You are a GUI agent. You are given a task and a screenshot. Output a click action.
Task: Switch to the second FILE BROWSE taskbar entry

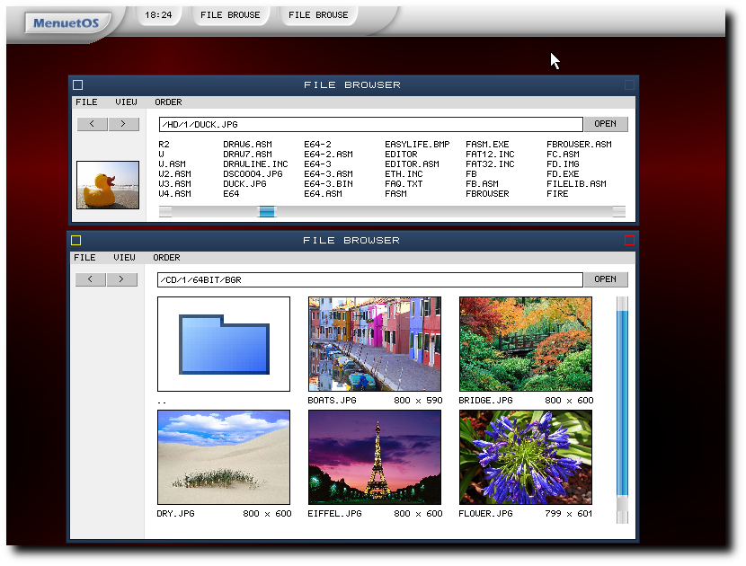(x=318, y=15)
